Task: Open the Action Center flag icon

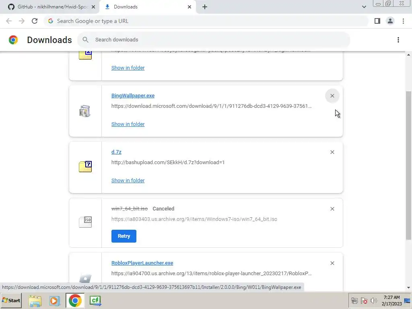Action: tap(364, 301)
